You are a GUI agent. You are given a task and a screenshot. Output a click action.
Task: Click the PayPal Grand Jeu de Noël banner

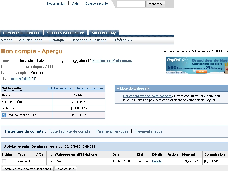[197, 65]
